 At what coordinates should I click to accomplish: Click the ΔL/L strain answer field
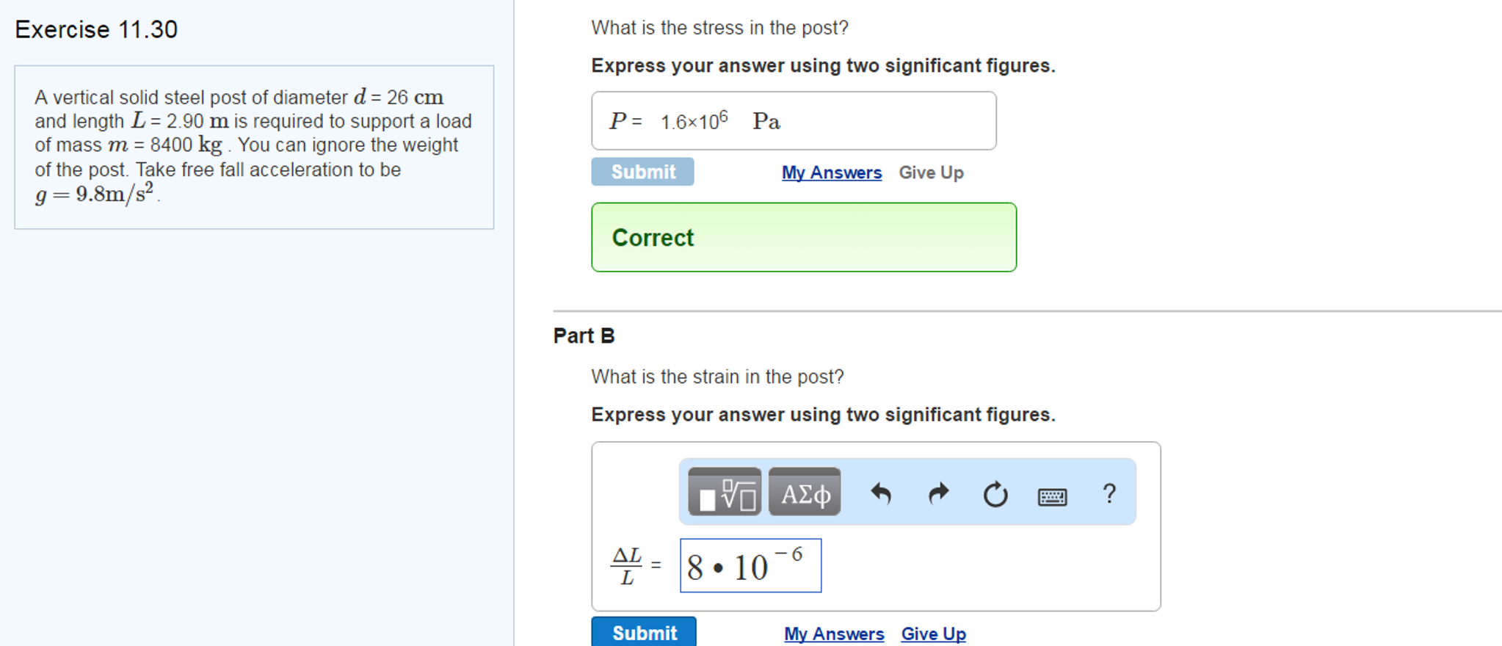[750, 566]
